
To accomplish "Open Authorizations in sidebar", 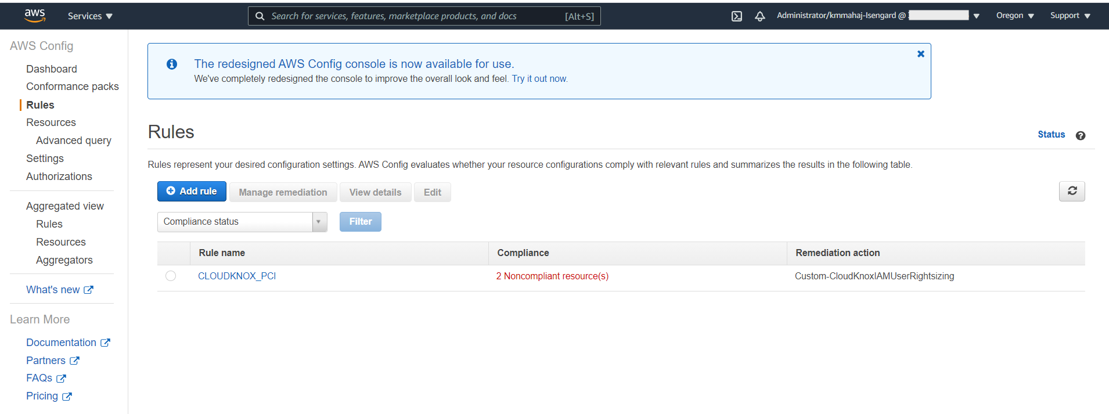I will pyautogui.click(x=59, y=177).
